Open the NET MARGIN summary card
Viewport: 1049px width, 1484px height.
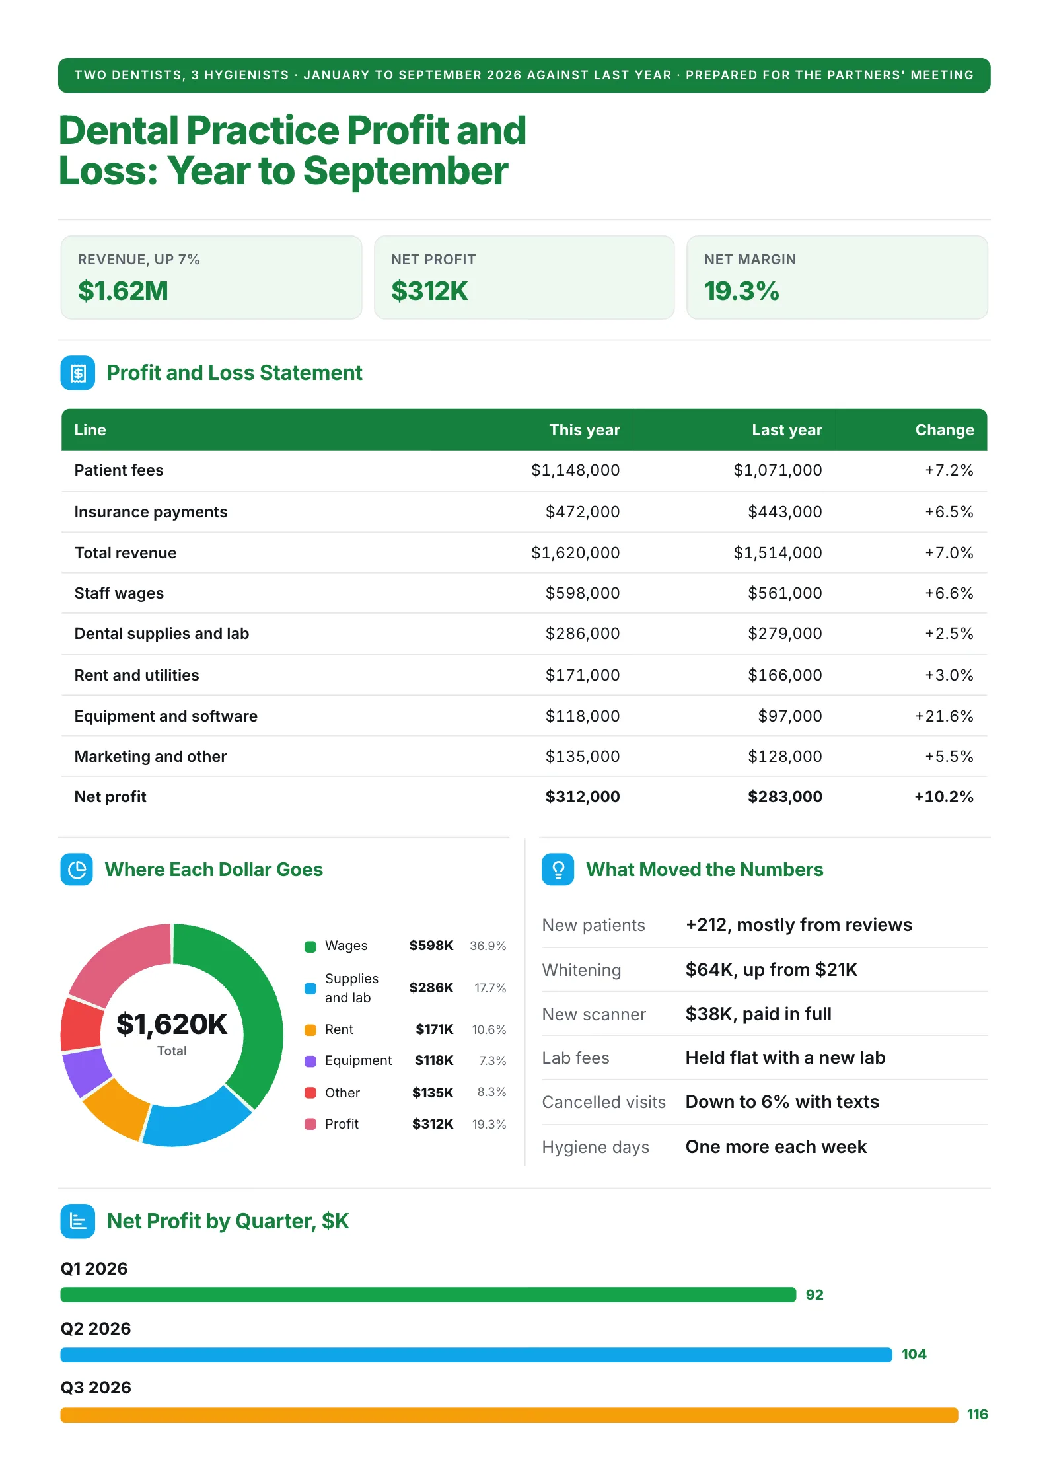point(837,278)
